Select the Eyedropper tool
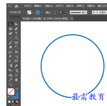 [10, 80]
